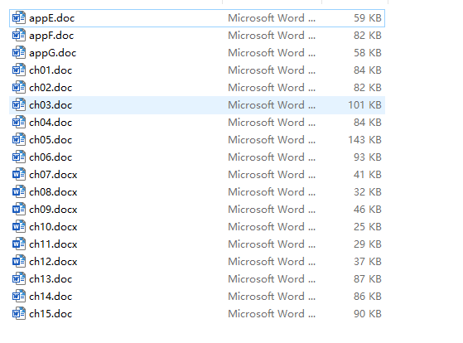This screenshot has height=343, width=463.
Task: Select the icon beside ch05.doc
Action: click(18, 140)
